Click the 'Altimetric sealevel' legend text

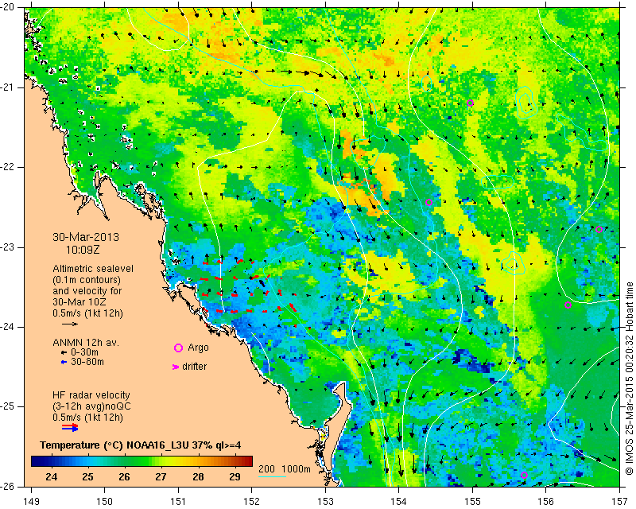coord(93,269)
